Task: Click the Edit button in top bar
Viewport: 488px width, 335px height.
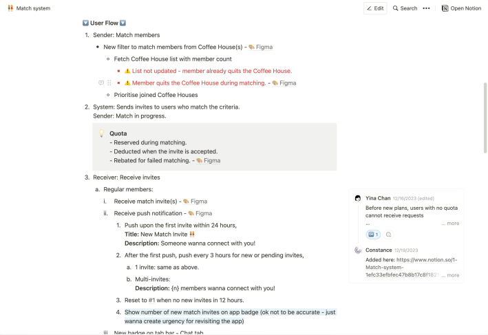Action: [375, 8]
